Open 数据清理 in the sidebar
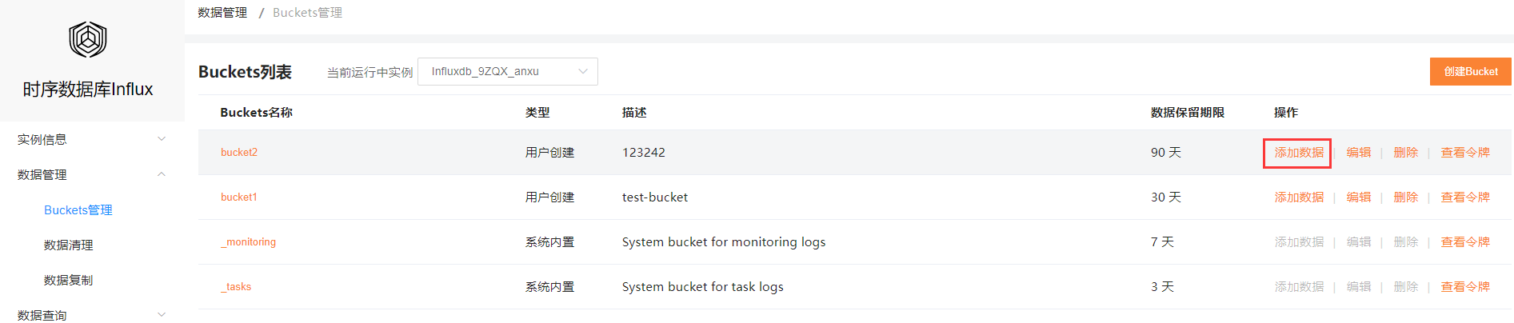This screenshot has height=323, width=1514. pos(69,245)
